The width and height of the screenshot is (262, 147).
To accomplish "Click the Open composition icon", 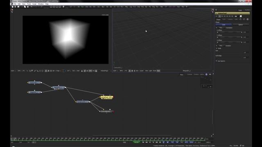I will (x=15, y=7).
